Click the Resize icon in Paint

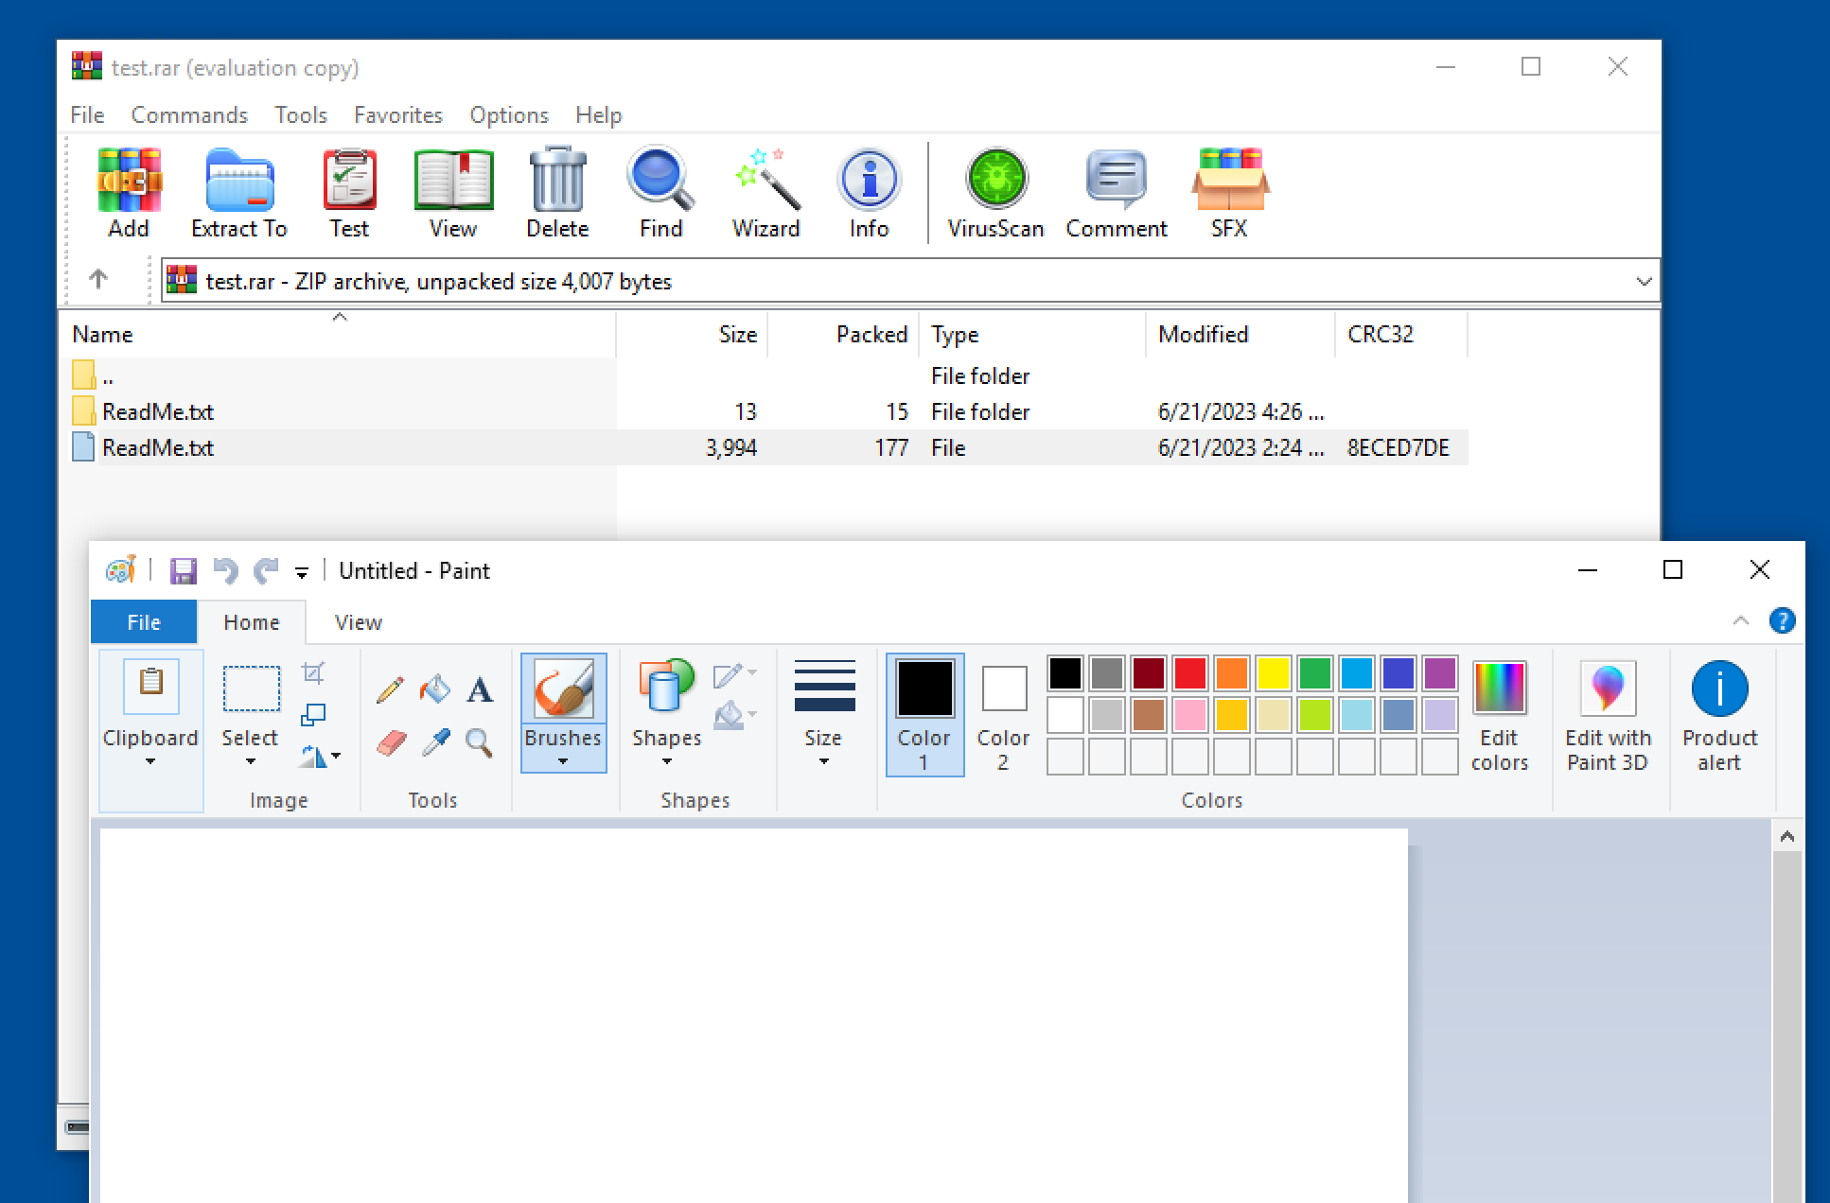313,714
